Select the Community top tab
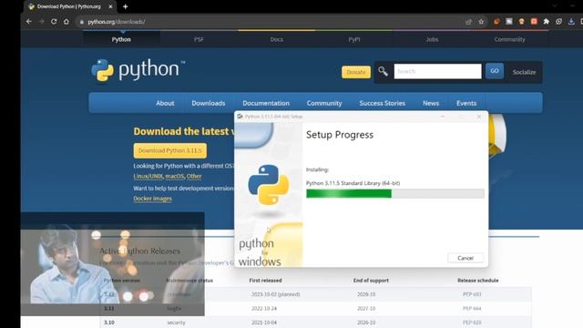The width and height of the screenshot is (583, 328). [510, 39]
